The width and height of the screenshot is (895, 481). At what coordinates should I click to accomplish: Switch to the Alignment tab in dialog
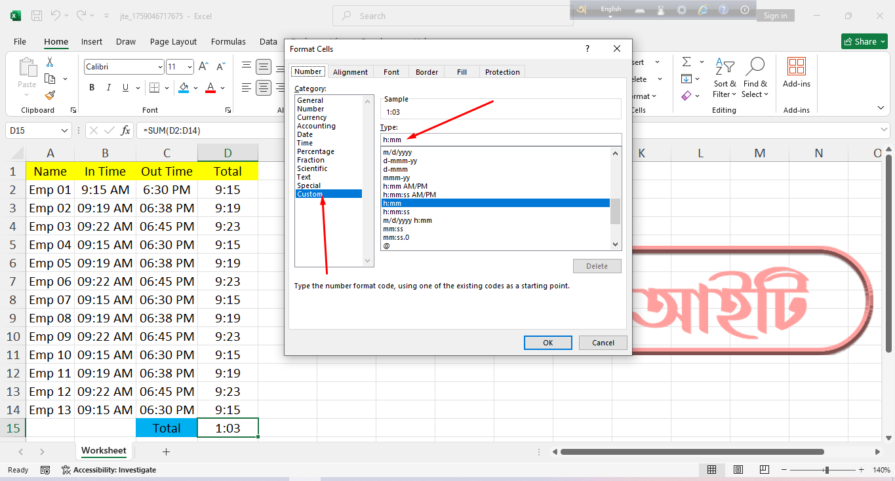coord(350,72)
